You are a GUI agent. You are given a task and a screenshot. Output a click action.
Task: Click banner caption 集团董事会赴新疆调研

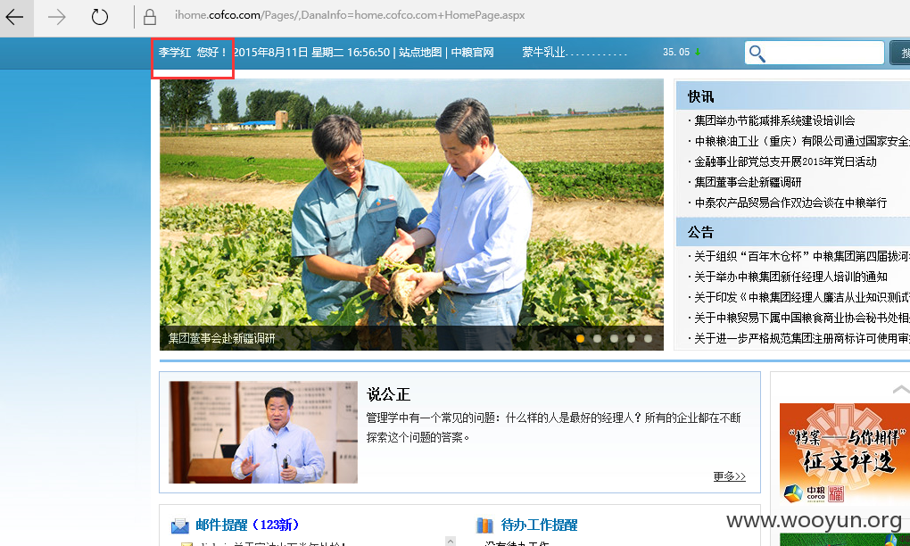(221, 338)
